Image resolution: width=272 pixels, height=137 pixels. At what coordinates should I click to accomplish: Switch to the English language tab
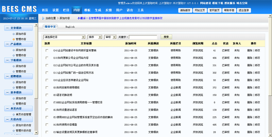(70, 27)
